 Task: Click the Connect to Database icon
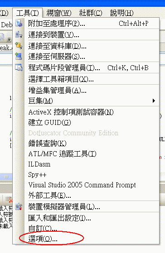(19, 46)
